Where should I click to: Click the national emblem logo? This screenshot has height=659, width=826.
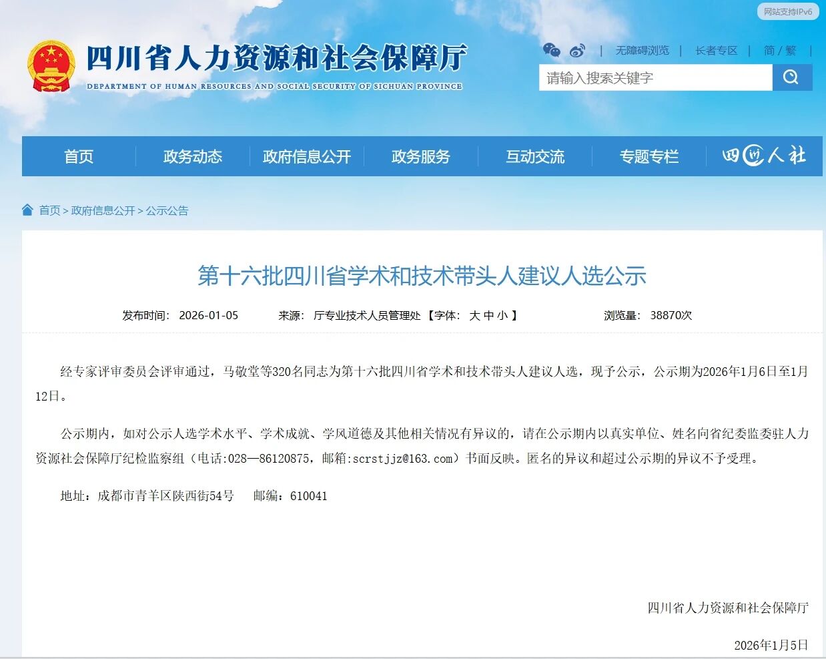point(51,66)
